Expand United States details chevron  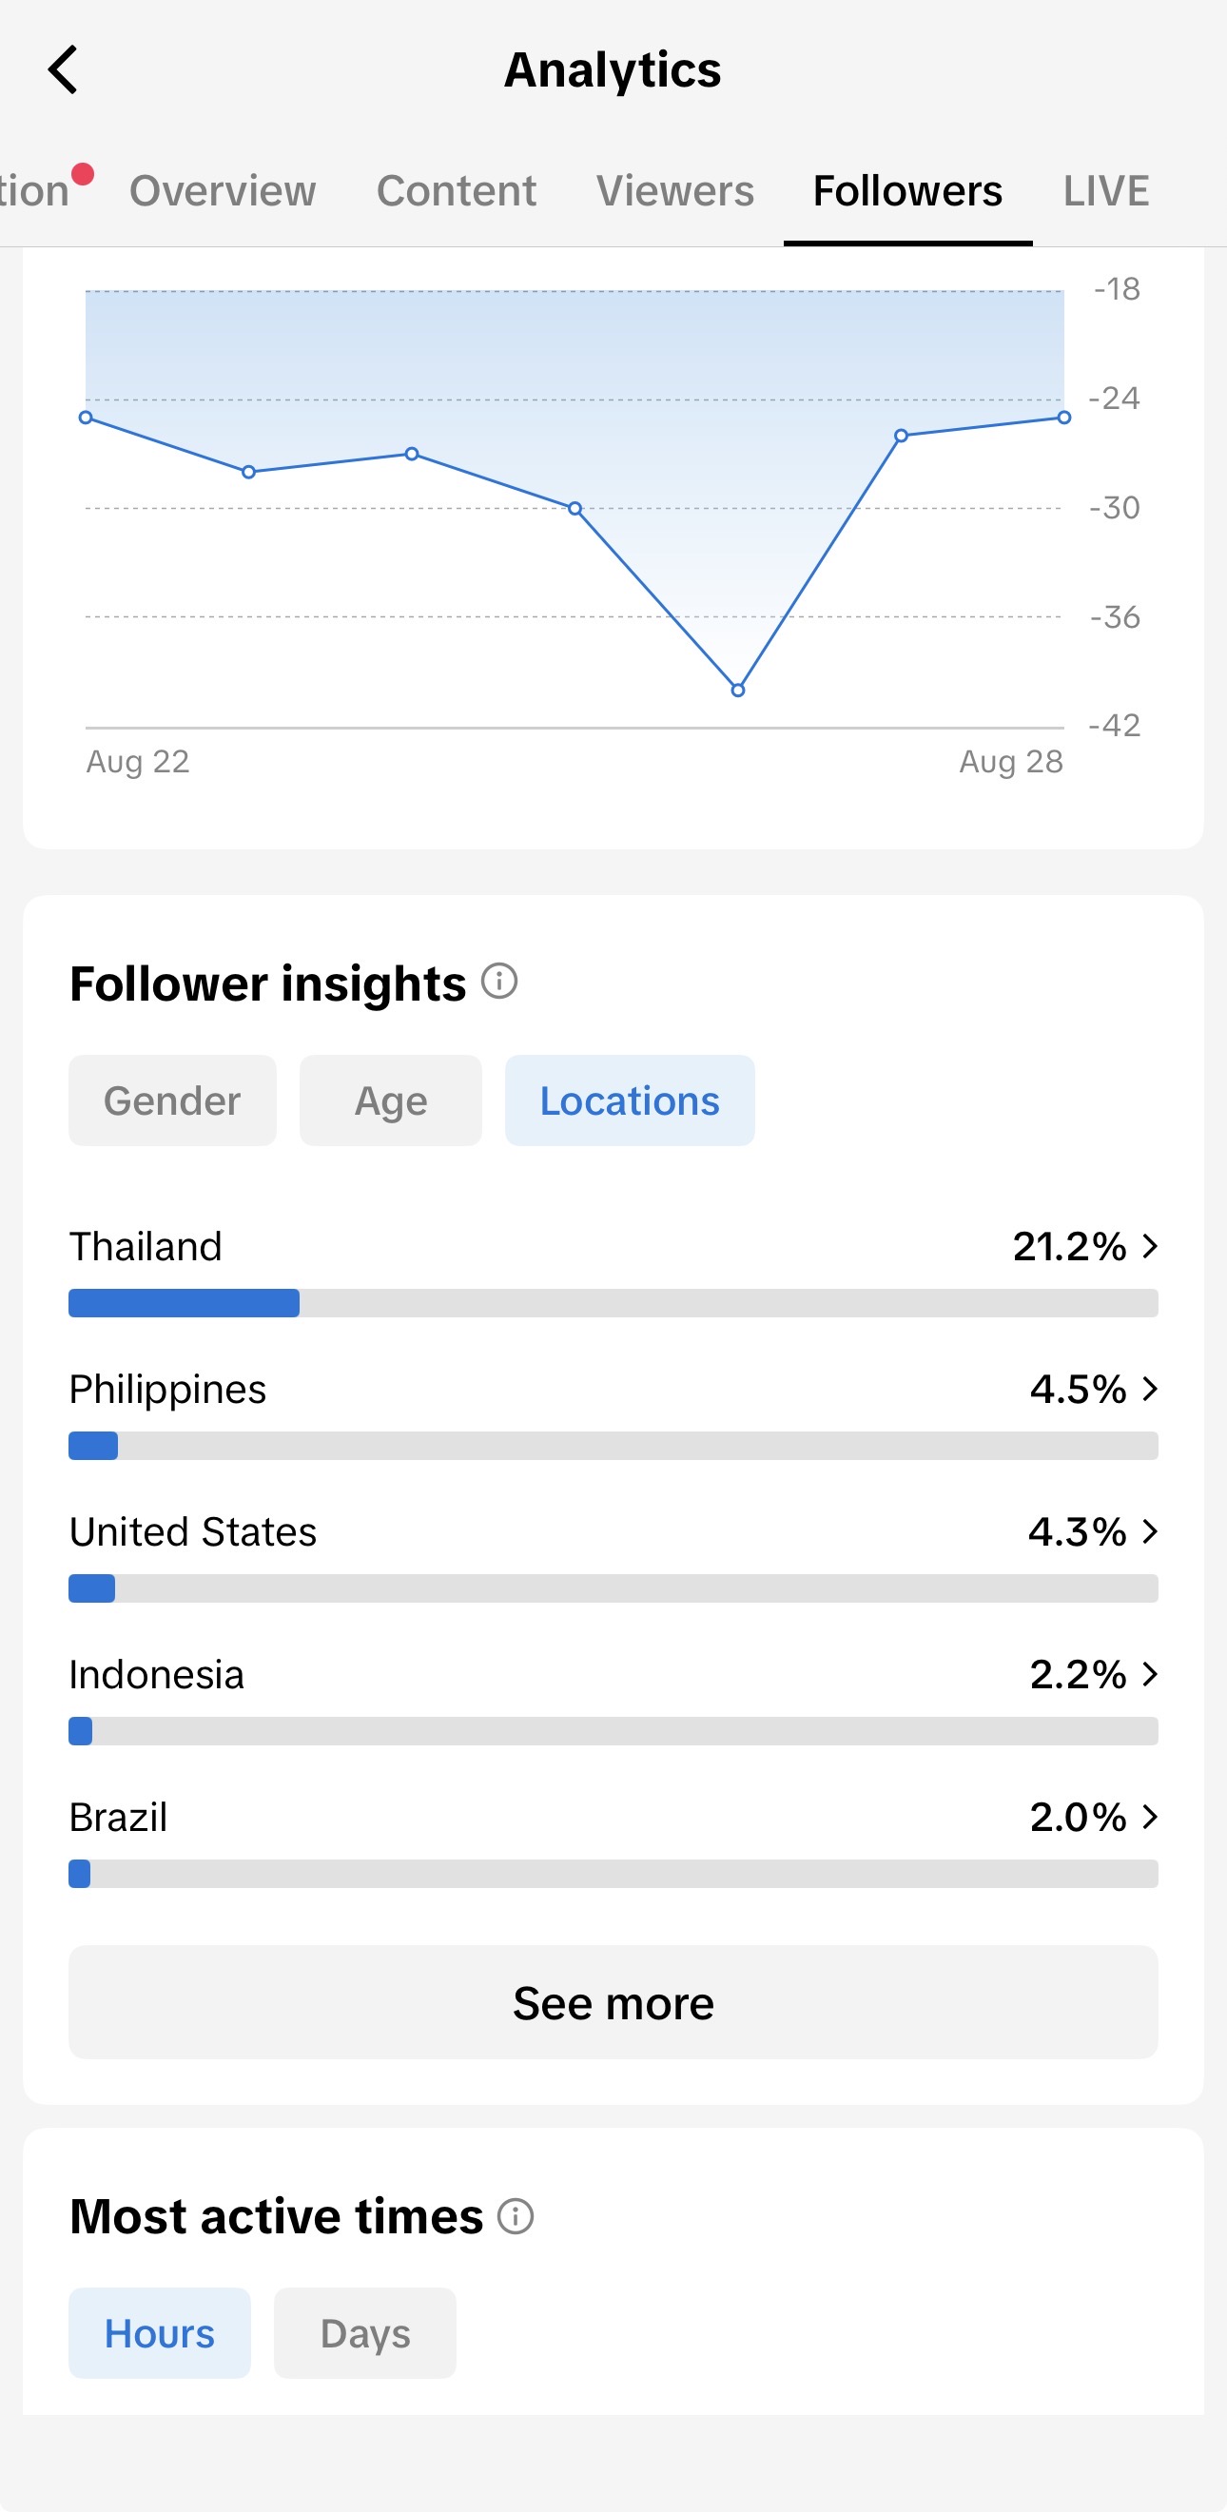tap(1150, 1531)
